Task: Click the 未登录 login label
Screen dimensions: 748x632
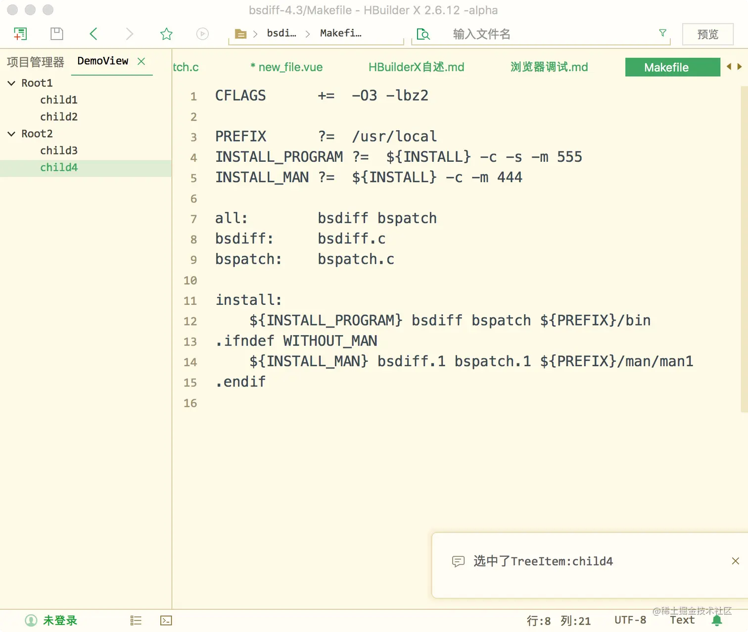Action: coord(60,620)
